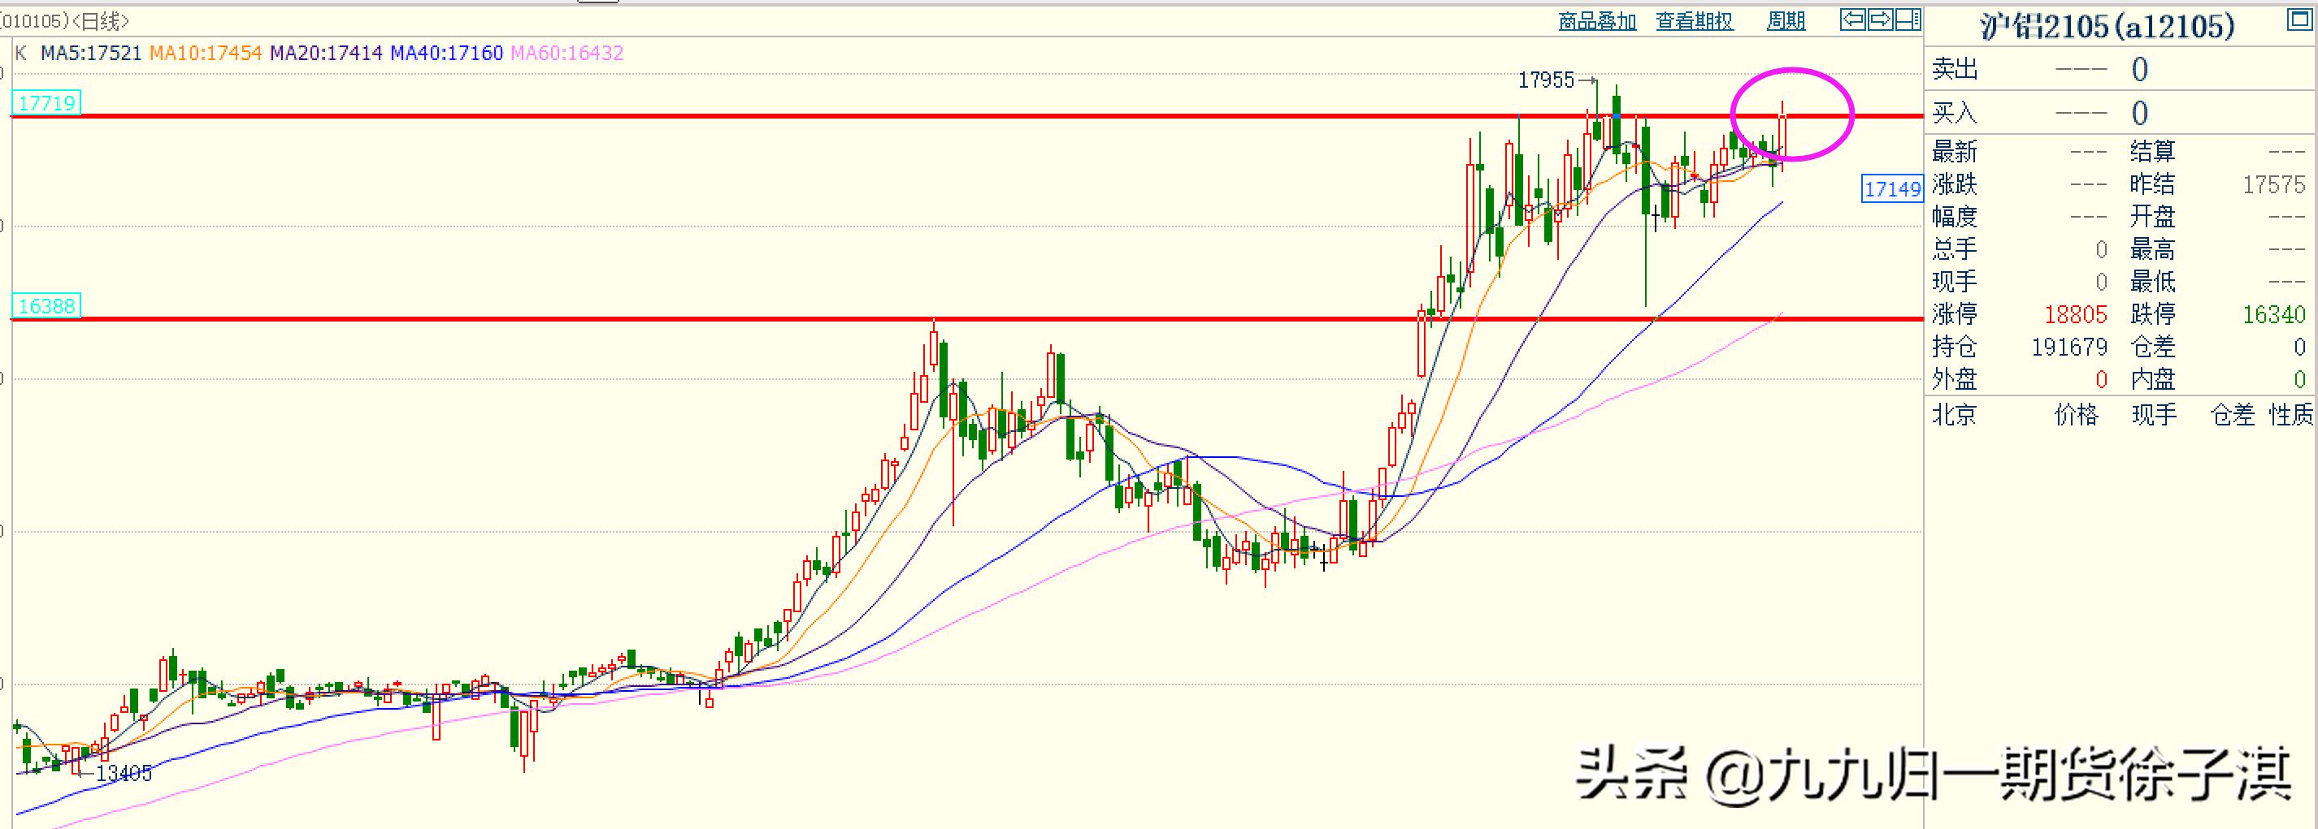
Task: Open the 商品叠加 overlay link
Action: [1597, 22]
